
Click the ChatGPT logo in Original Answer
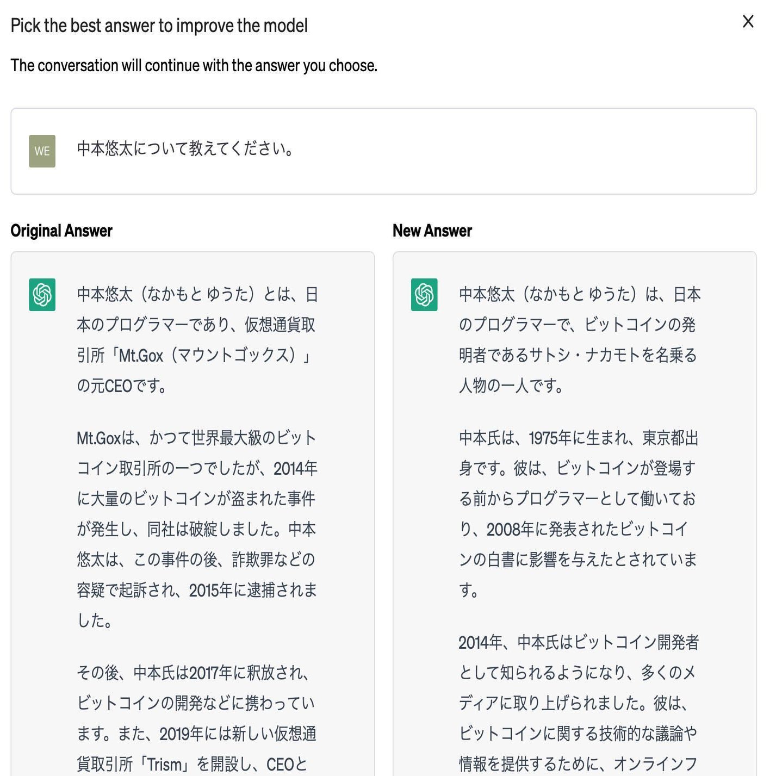point(42,295)
